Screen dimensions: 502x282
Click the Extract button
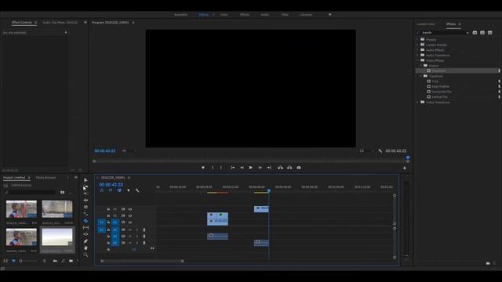[289, 168]
